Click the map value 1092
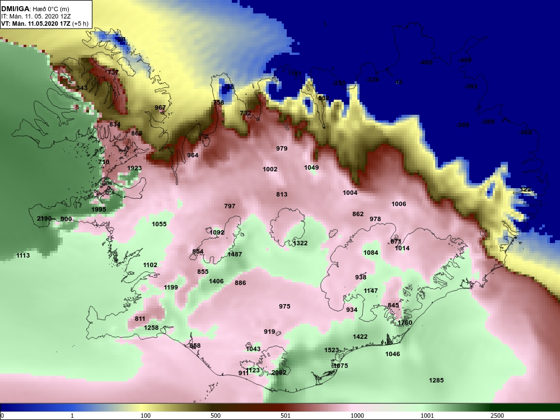Viewport: 560px width, 420px height. 217,232
